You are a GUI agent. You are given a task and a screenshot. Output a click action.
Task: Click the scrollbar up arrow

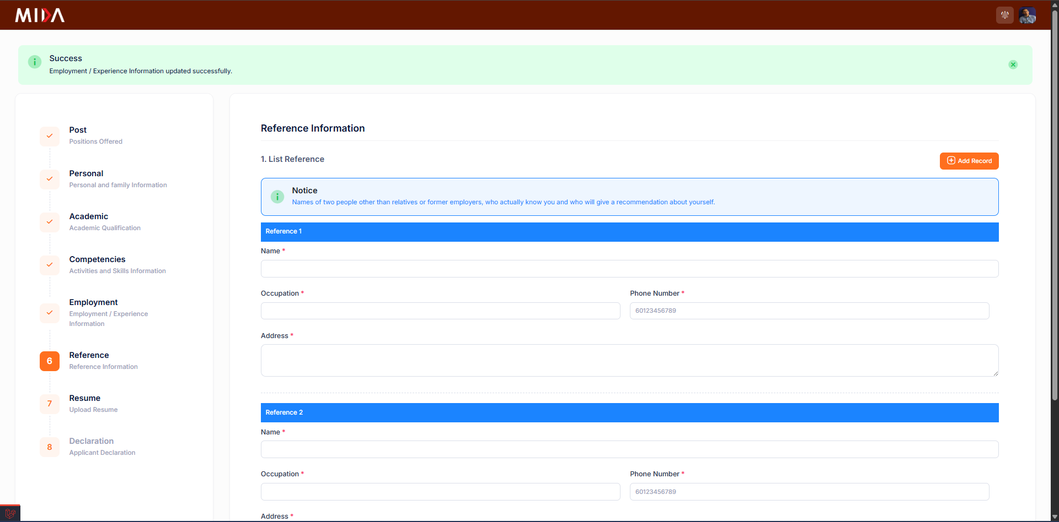click(1054, 4)
